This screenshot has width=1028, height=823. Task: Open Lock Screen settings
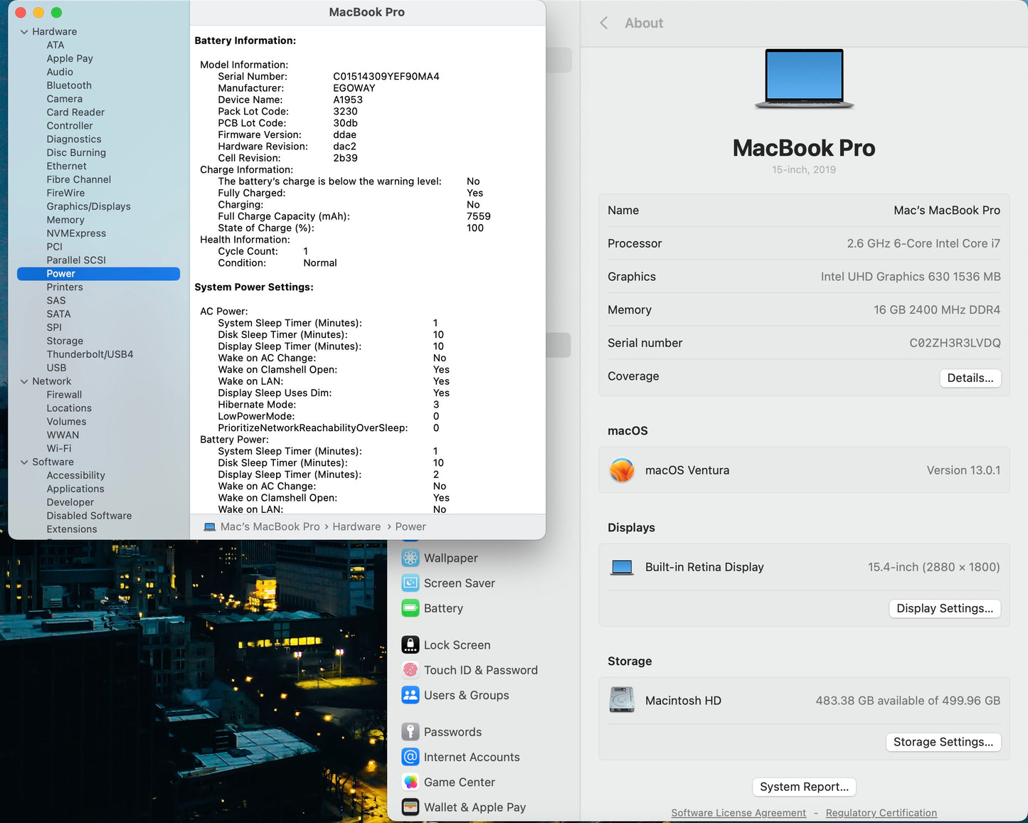(x=457, y=644)
